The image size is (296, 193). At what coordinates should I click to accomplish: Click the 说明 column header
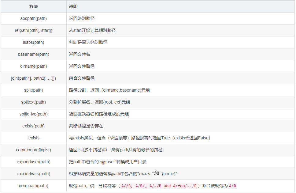[180, 7]
